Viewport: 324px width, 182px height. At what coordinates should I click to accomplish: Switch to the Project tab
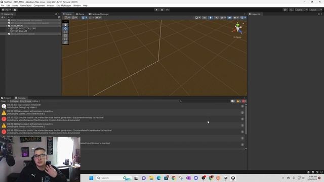(x=6, y=98)
